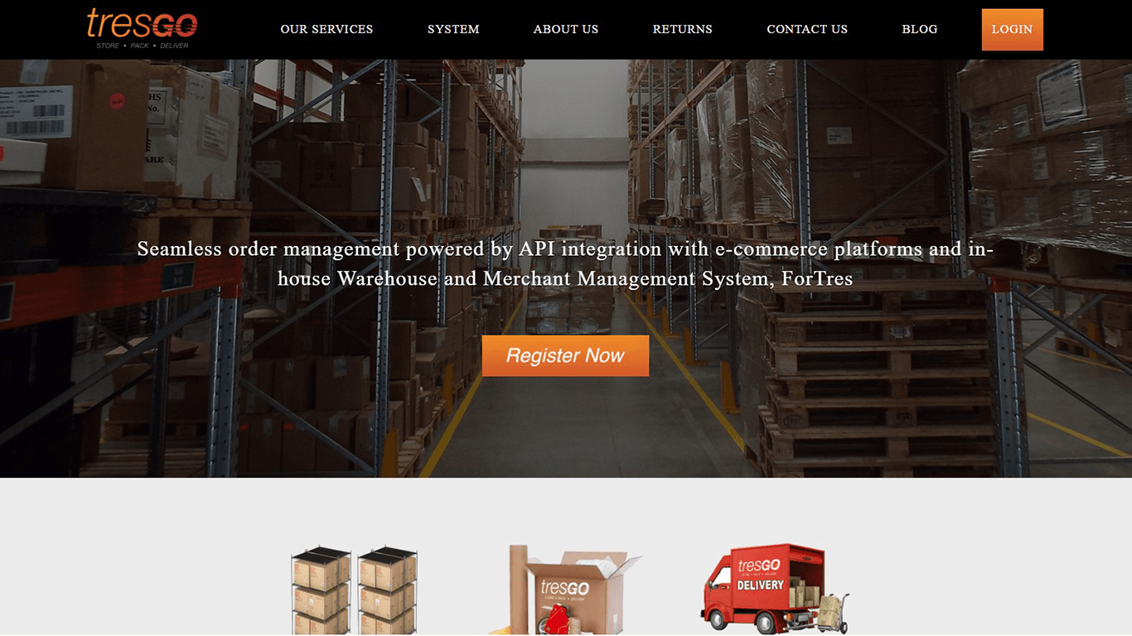The height and width of the screenshot is (636, 1132).
Task: Click the red tape dispenser inside the box
Action: (x=553, y=619)
